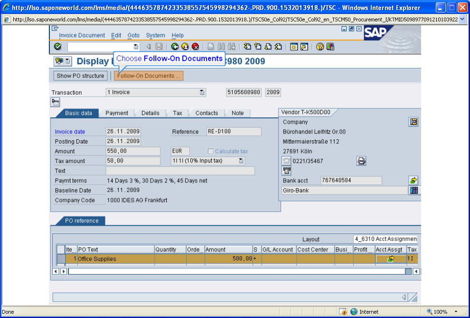Image resolution: width=470 pixels, height=318 pixels.
Task: Go to Previous Page icon
Action: [x=257, y=47]
